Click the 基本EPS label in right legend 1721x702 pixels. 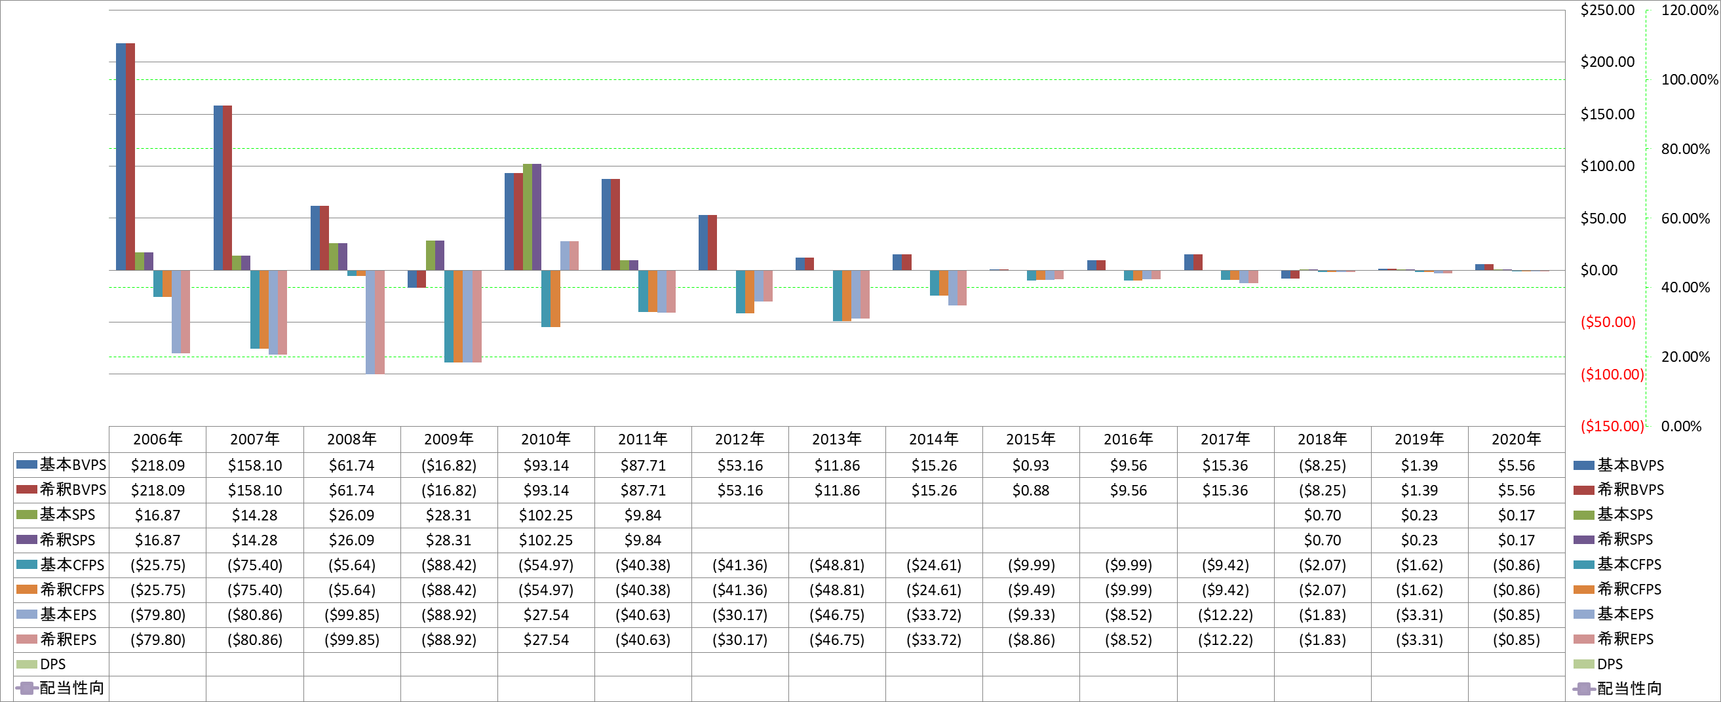click(1625, 615)
